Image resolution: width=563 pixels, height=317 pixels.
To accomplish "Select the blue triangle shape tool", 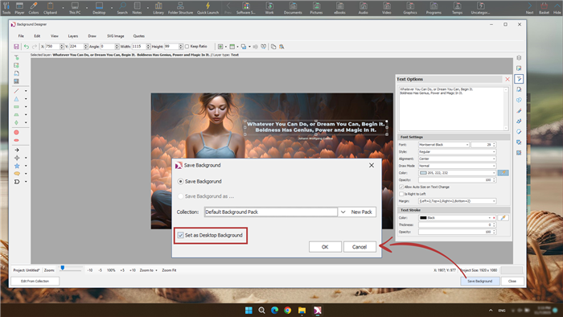I will [17, 99].
